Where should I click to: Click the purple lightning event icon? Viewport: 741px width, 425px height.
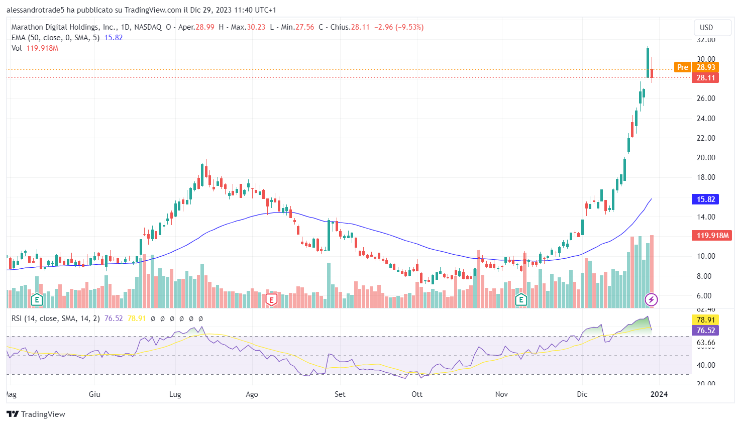click(x=651, y=300)
